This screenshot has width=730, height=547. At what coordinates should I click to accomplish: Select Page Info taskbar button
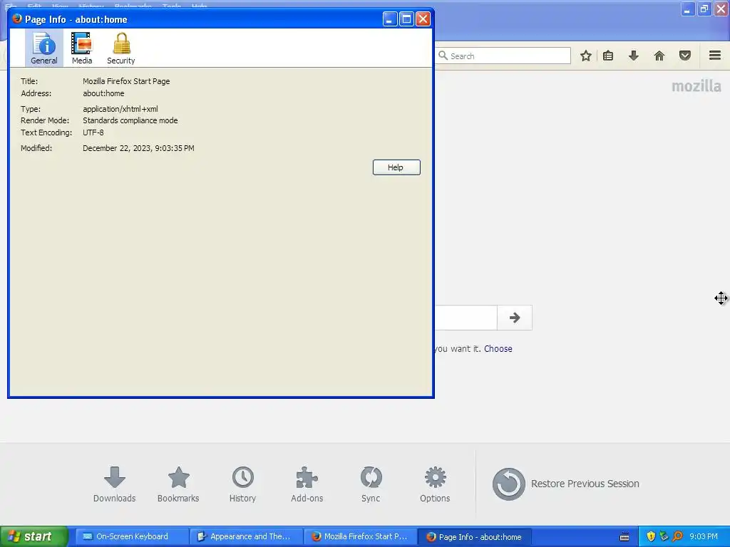pyautogui.click(x=474, y=537)
